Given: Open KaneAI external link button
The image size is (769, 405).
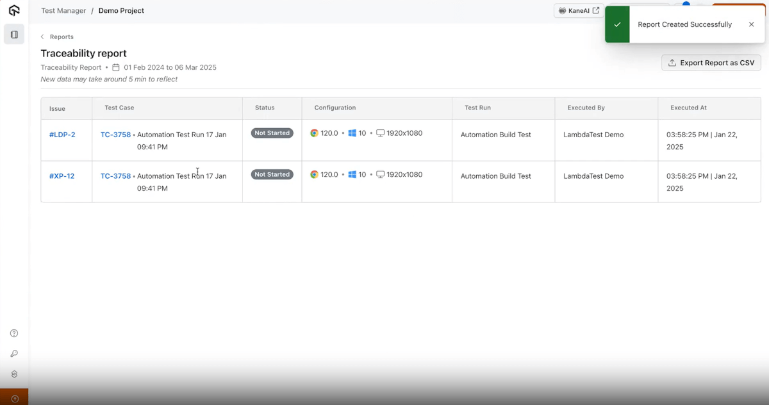Looking at the screenshot, I should pyautogui.click(x=579, y=11).
